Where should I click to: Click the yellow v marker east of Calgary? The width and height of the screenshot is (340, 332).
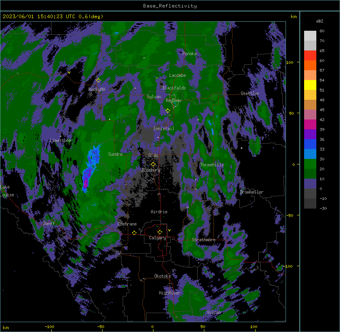(x=169, y=230)
